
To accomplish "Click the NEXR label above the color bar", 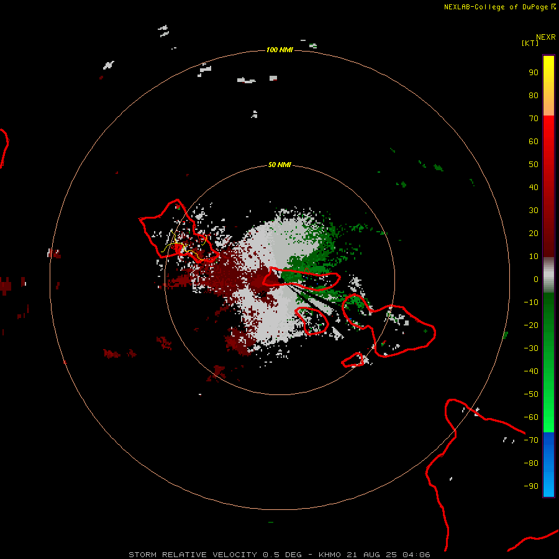I will pos(545,37).
